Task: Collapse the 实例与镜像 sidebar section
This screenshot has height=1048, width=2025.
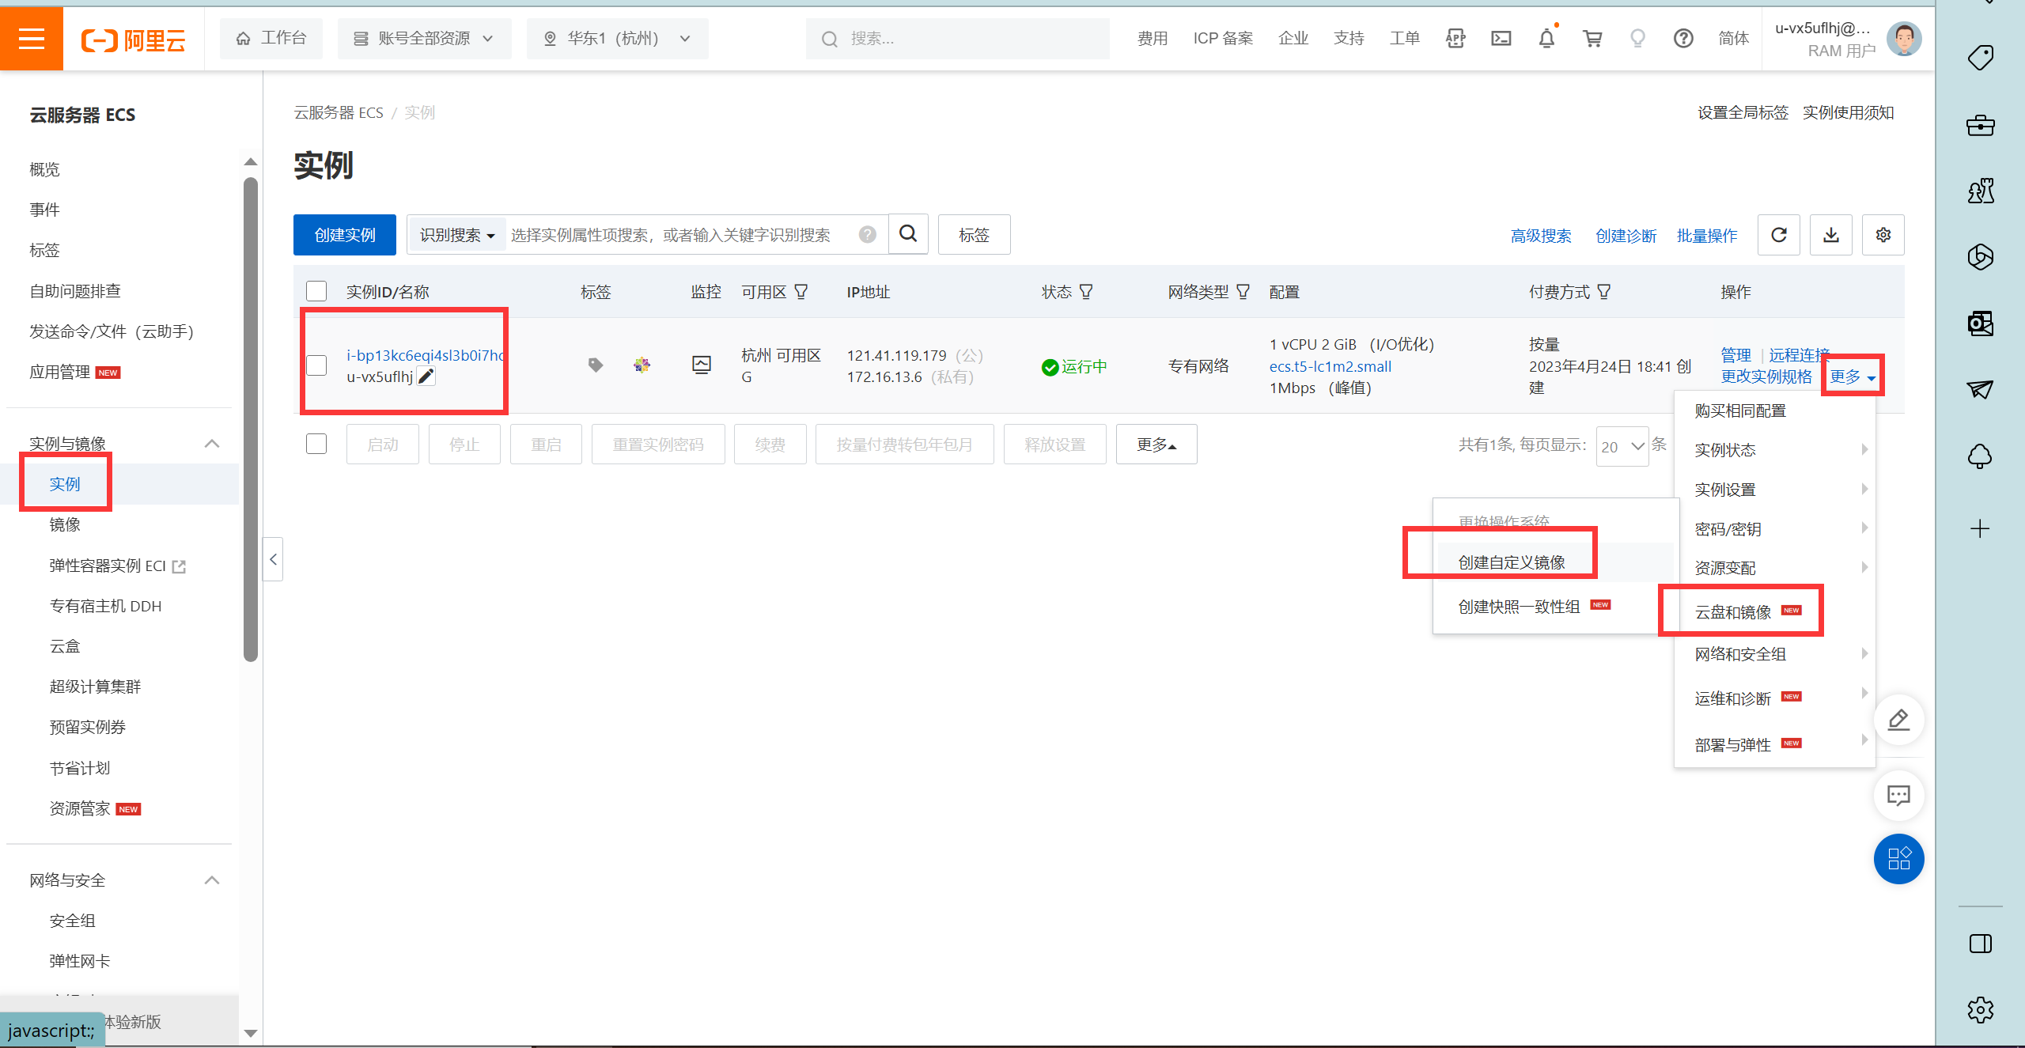Action: (x=212, y=444)
